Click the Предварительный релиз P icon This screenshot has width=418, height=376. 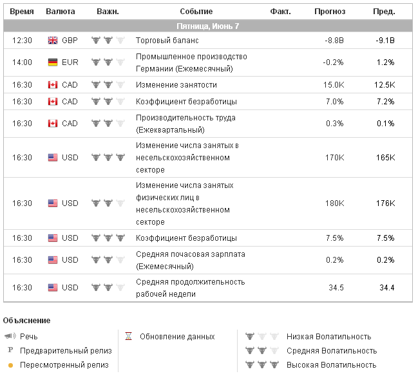coord(10,350)
